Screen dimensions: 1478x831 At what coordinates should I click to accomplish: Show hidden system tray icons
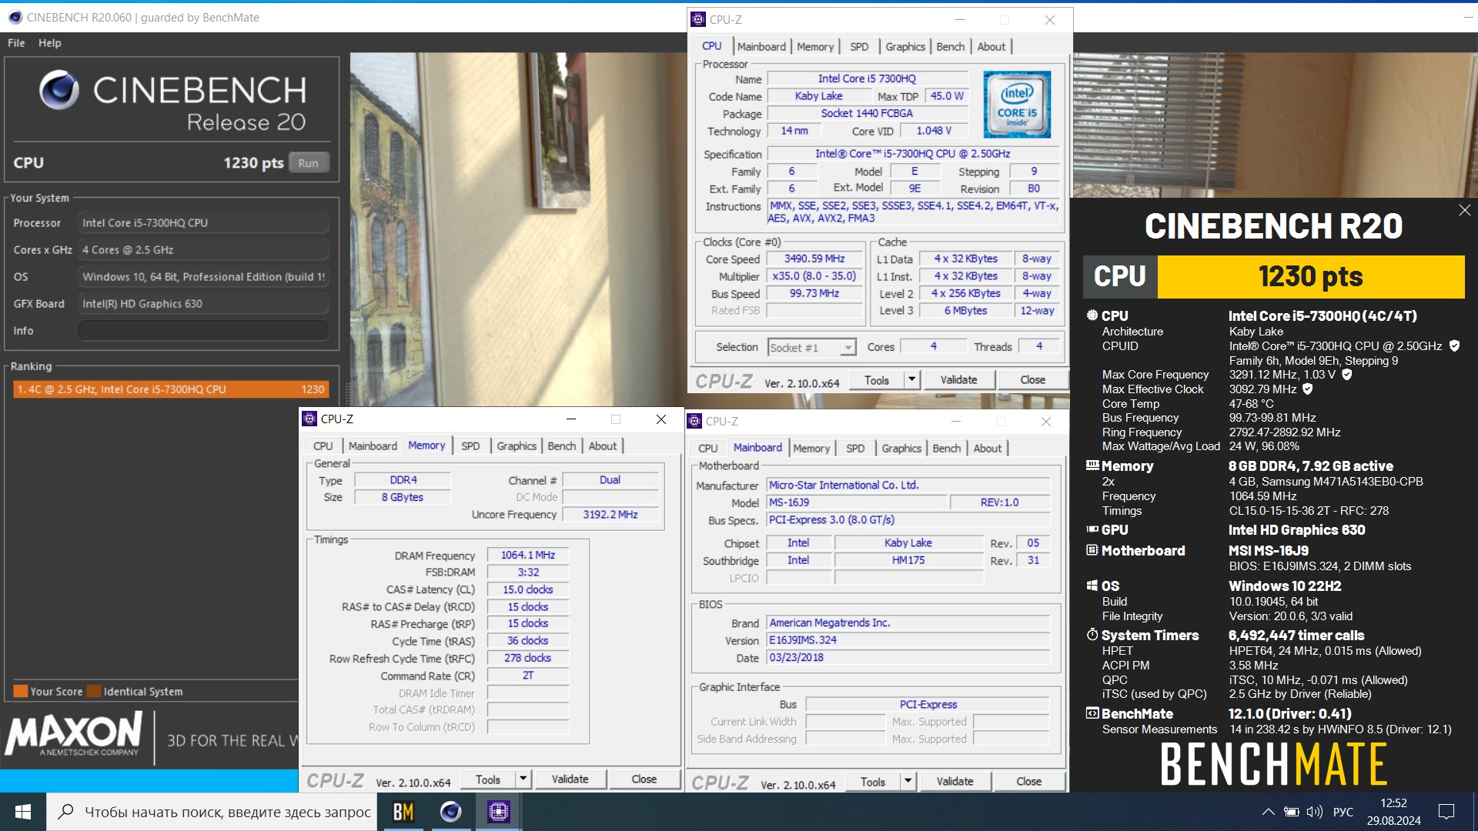pyautogui.click(x=1268, y=812)
